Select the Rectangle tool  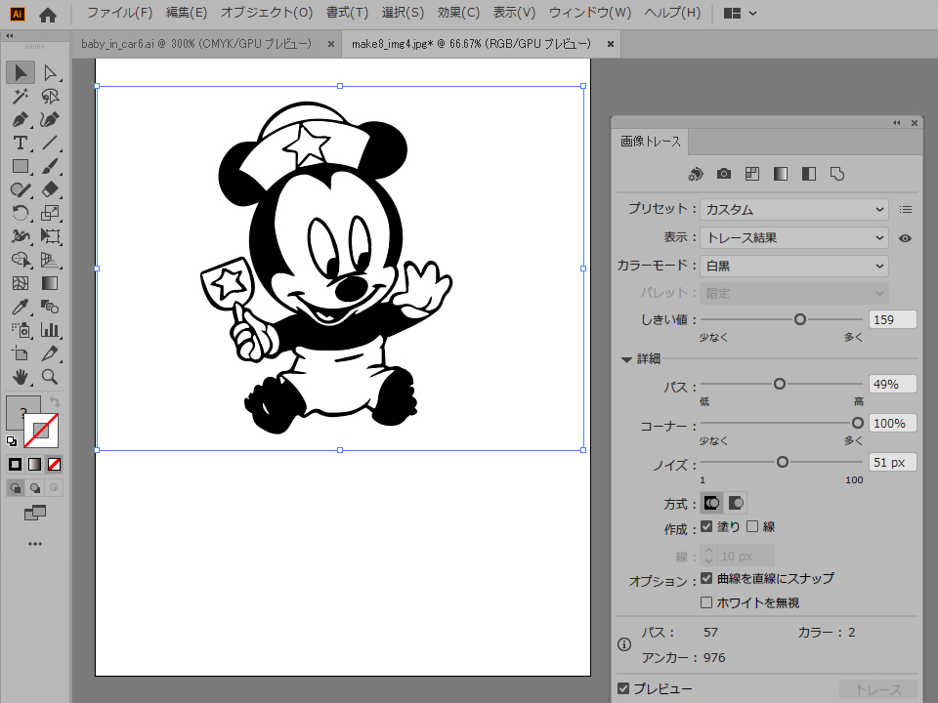point(21,166)
